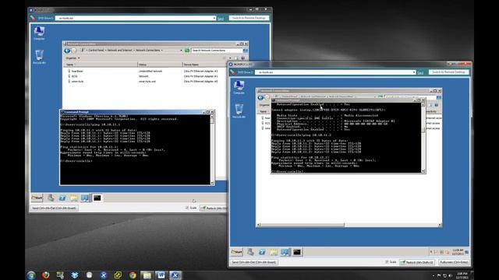The image size is (499, 280).
Task: Switch to active XenCenter item on host taskbar
Action: click(175, 275)
